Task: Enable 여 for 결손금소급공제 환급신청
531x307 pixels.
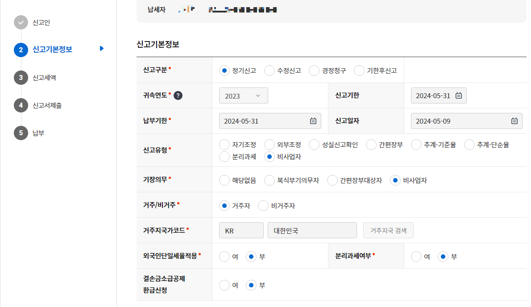Action: [x=224, y=285]
